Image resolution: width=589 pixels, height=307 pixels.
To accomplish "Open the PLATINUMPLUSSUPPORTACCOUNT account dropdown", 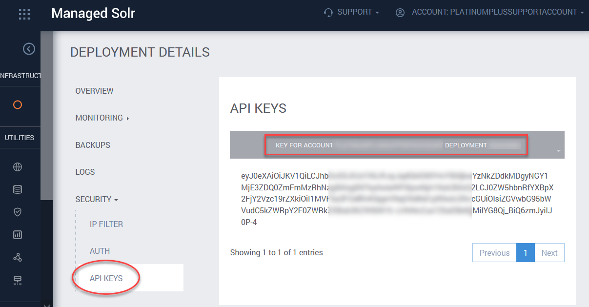I will 495,12.
